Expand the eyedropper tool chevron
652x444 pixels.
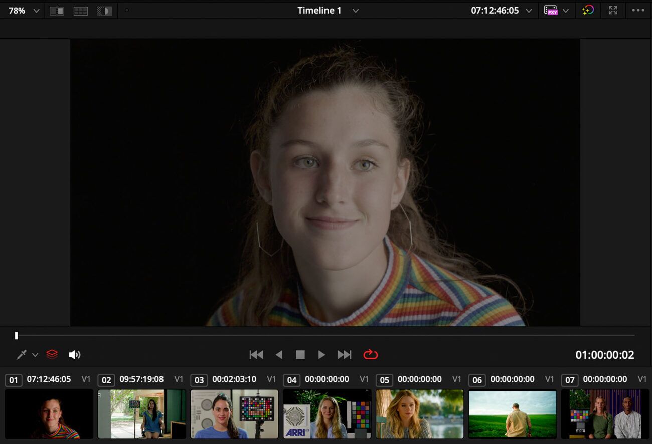pyautogui.click(x=34, y=354)
